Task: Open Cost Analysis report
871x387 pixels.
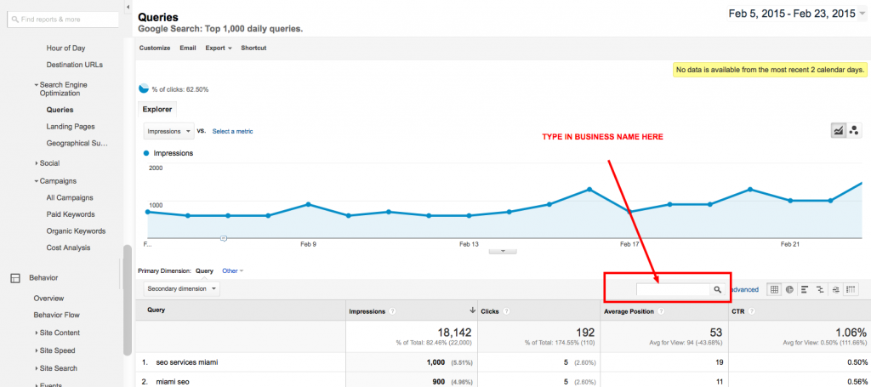Action: pyautogui.click(x=68, y=248)
